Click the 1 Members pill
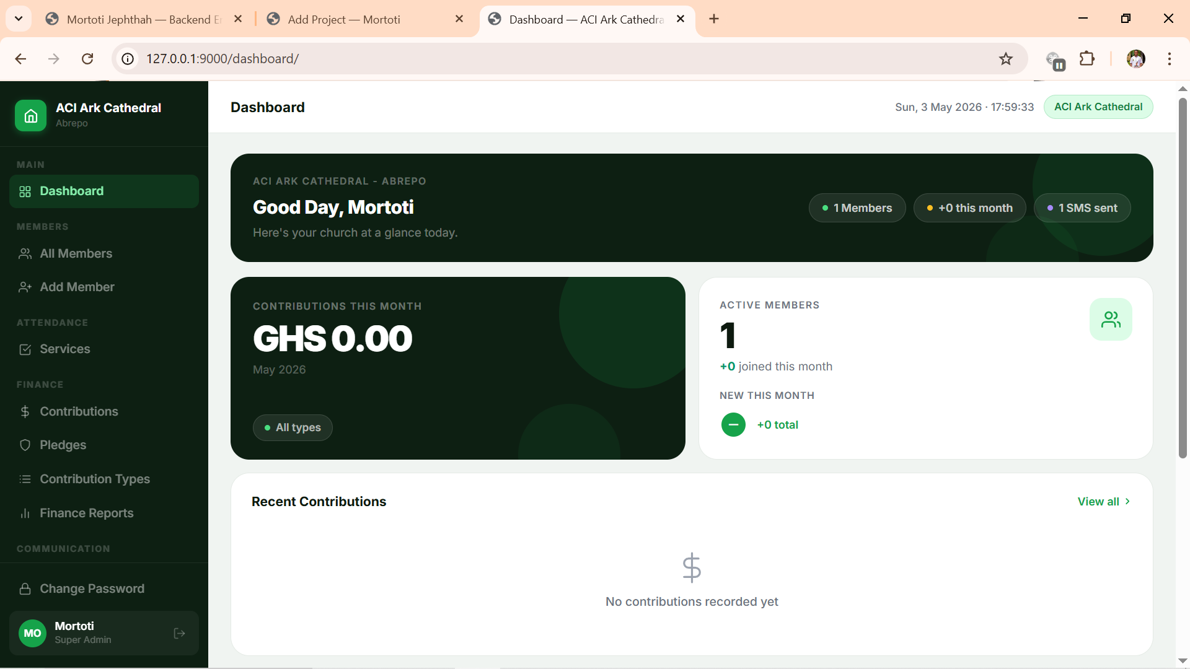This screenshot has height=669, width=1190. (x=857, y=208)
